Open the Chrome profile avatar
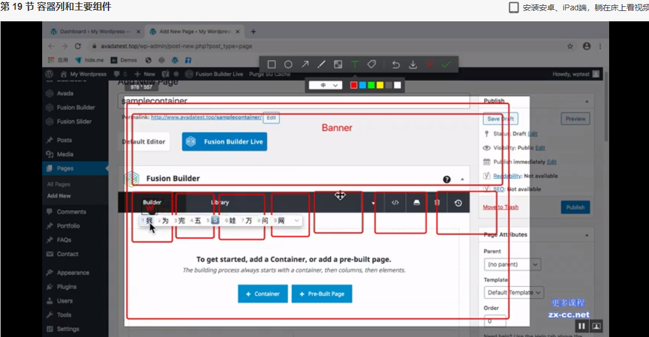The image size is (649, 337). [x=587, y=46]
